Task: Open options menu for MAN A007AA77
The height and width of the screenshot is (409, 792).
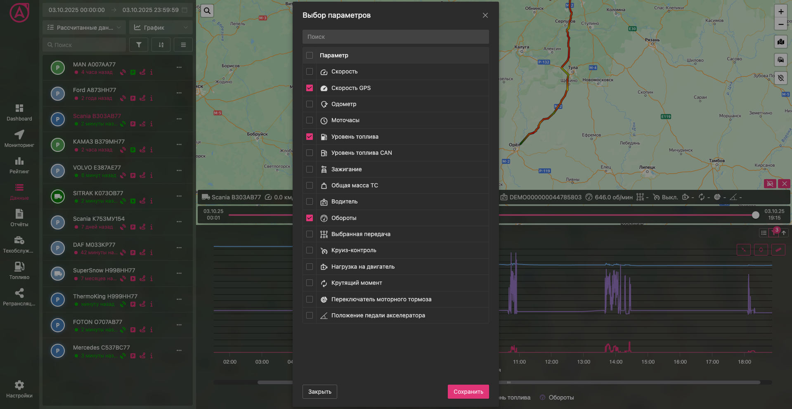Action: tap(179, 67)
